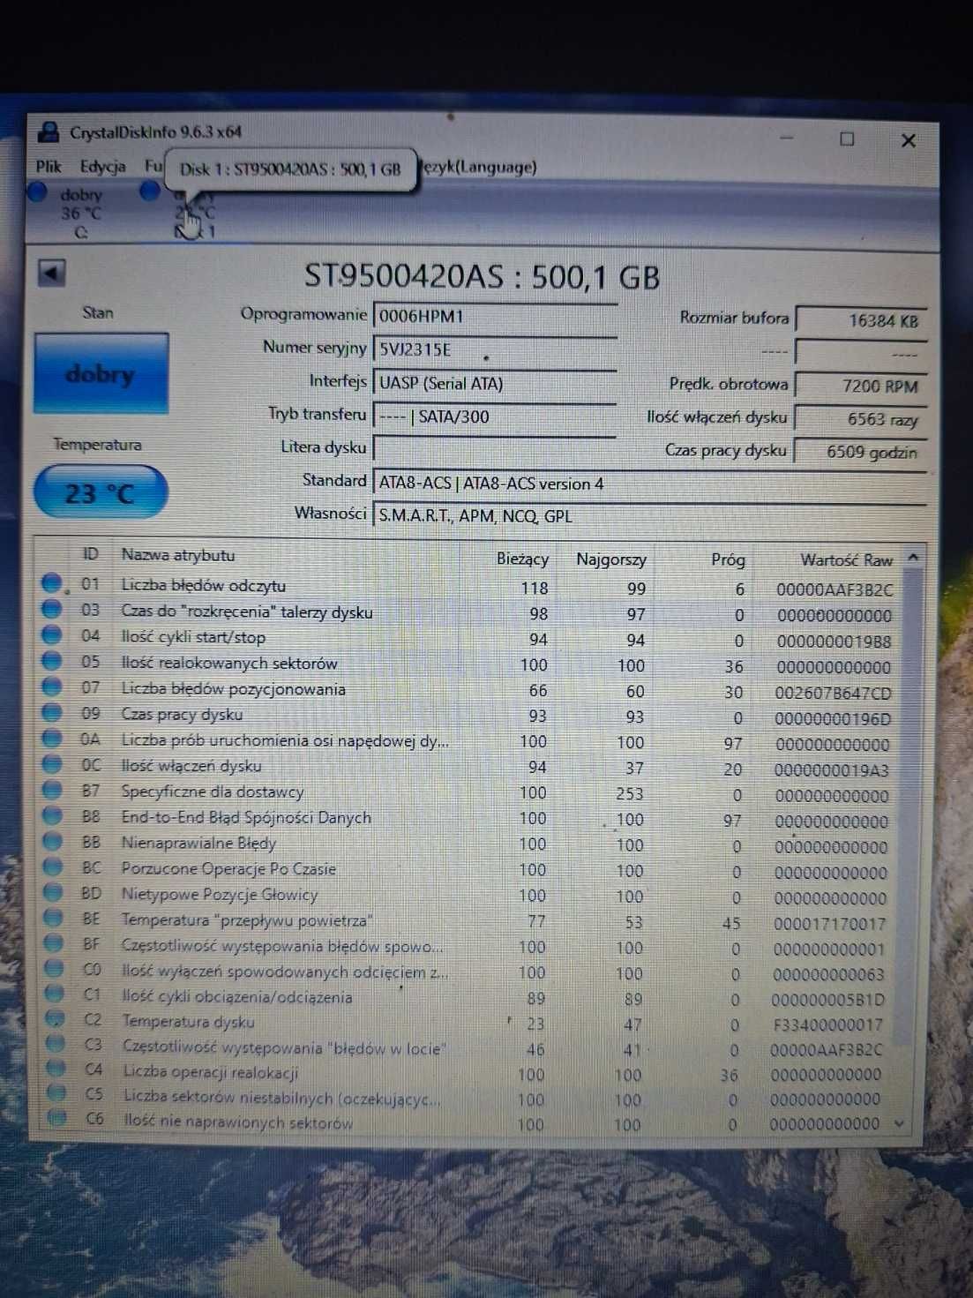Click the power-on hours 6509 godzin
This screenshot has width=973, height=1298.
pos(860,453)
